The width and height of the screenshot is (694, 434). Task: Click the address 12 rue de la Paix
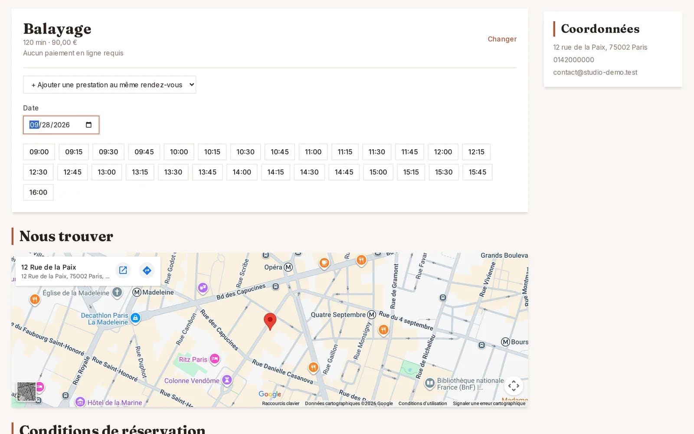[600, 47]
